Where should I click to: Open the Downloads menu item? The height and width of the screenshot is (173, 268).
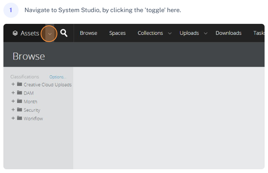tap(229, 33)
